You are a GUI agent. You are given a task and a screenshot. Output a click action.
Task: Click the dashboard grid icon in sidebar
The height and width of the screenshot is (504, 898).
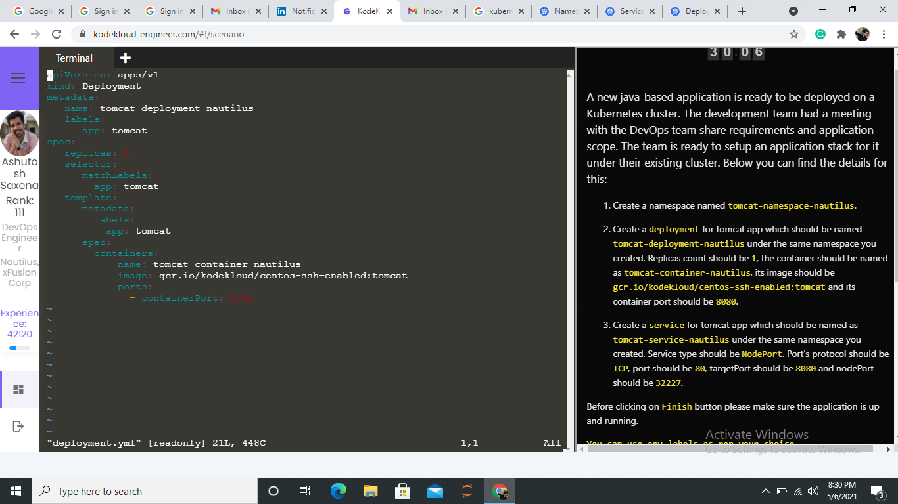pyautogui.click(x=18, y=390)
